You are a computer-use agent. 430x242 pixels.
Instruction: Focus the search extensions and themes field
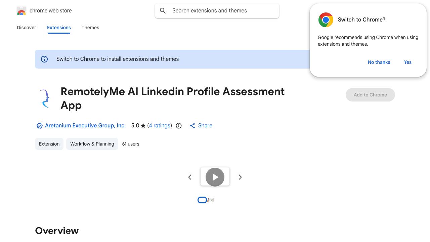tap(217, 11)
